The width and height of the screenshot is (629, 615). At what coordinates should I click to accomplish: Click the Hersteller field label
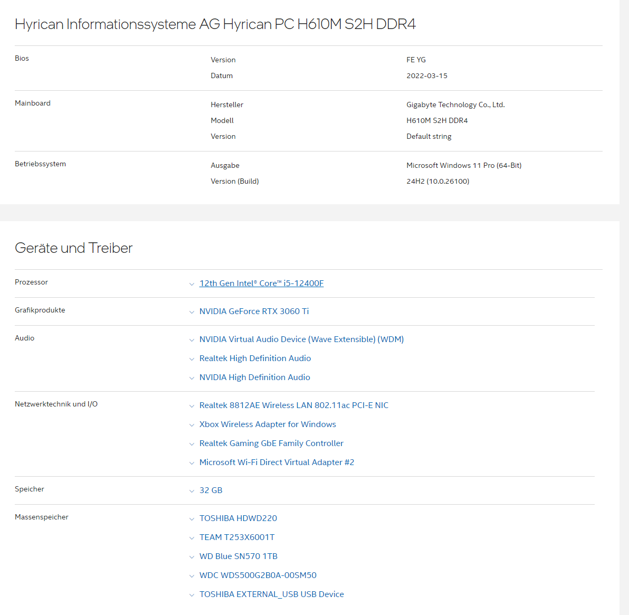[x=227, y=105]
